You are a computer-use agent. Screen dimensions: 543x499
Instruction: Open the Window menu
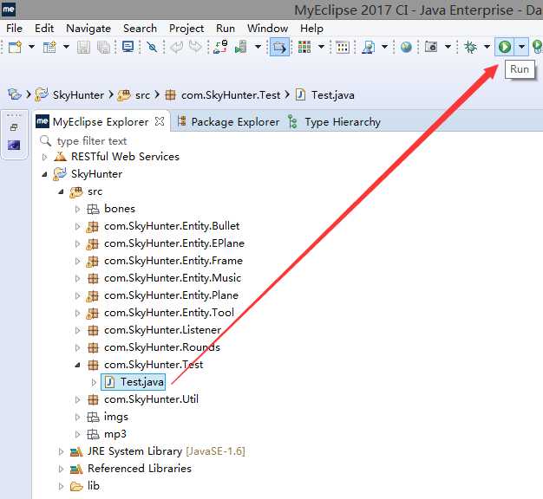268,29
